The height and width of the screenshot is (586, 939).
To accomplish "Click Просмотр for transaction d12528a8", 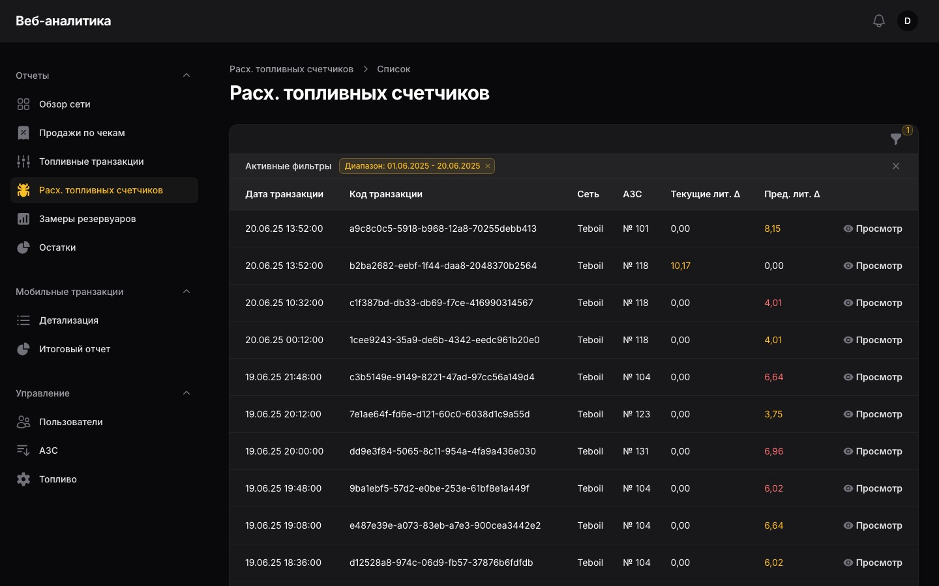I will 872,563.
